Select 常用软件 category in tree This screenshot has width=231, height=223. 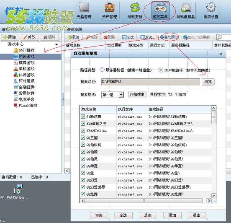[24, 93]
